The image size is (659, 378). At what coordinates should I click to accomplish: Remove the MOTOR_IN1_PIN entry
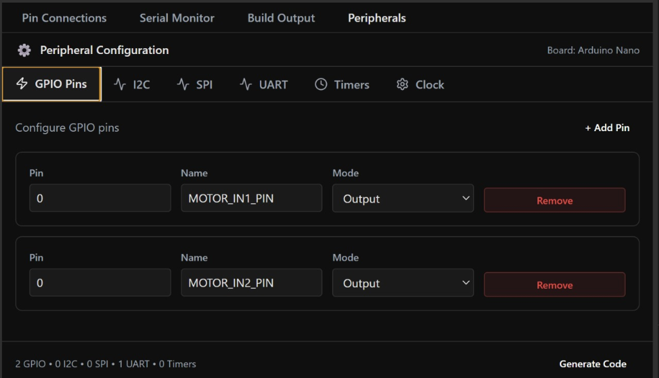point(554,201)
